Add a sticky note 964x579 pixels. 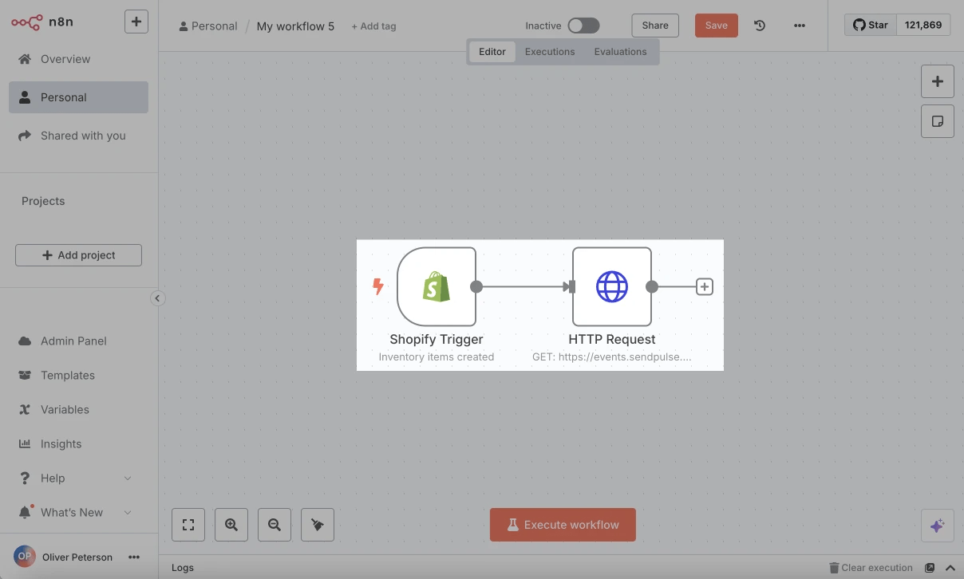[x=938, y=121]
